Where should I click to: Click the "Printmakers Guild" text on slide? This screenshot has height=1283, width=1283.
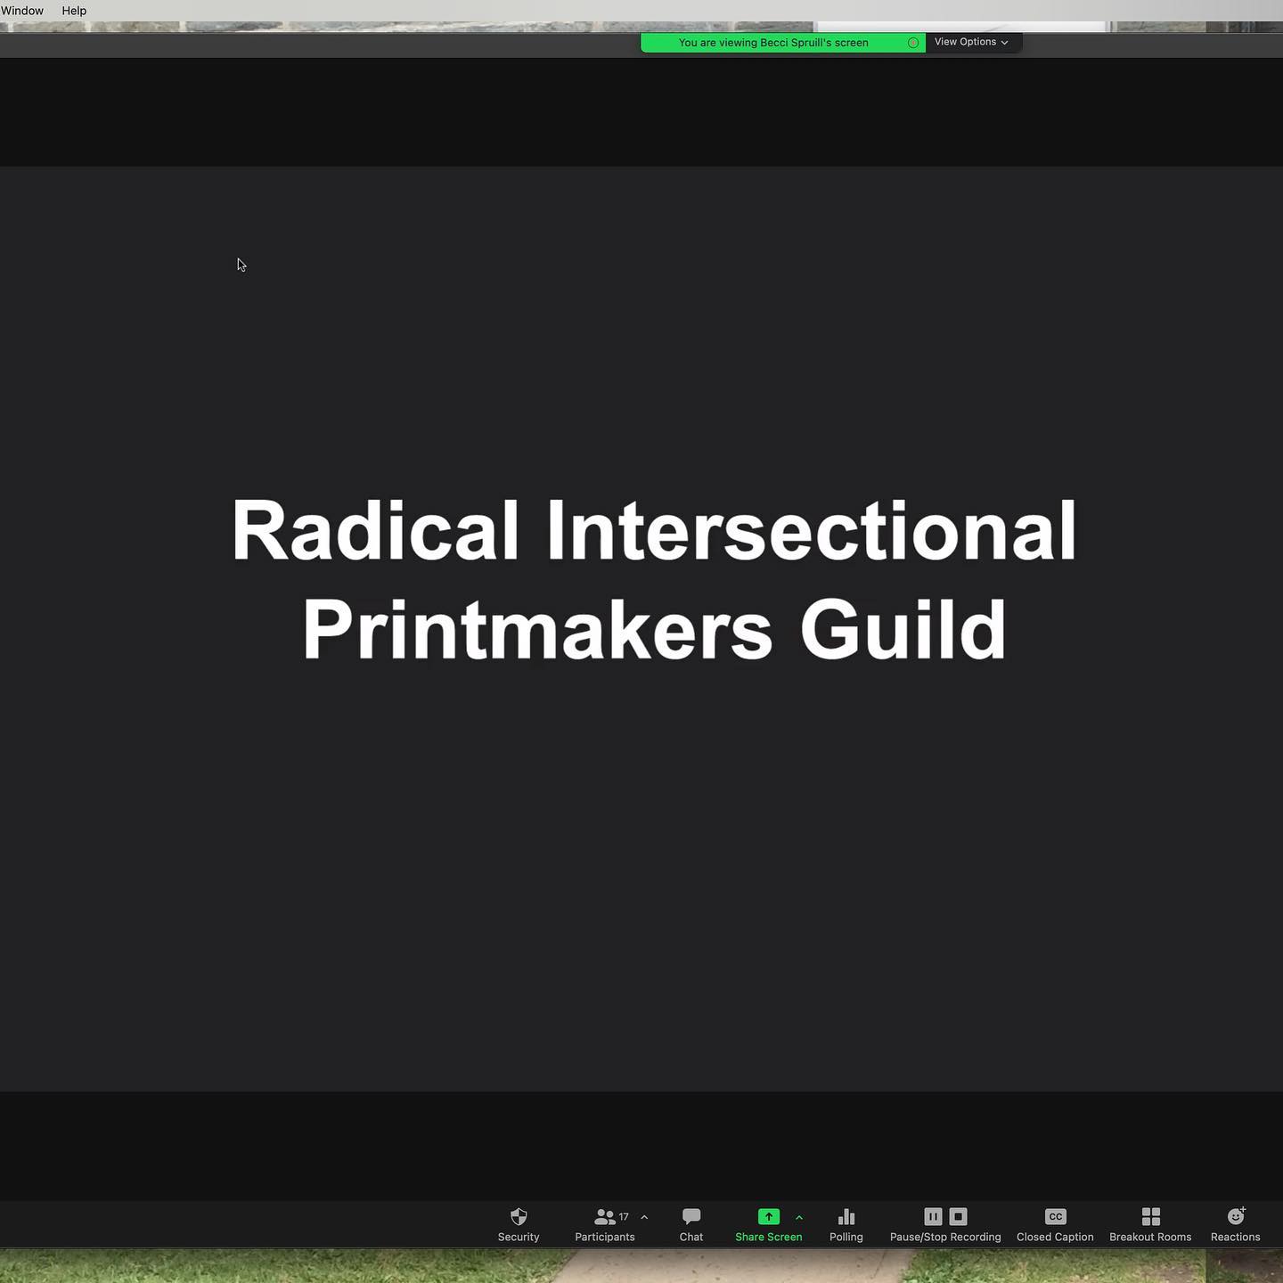tap(654, 629)
